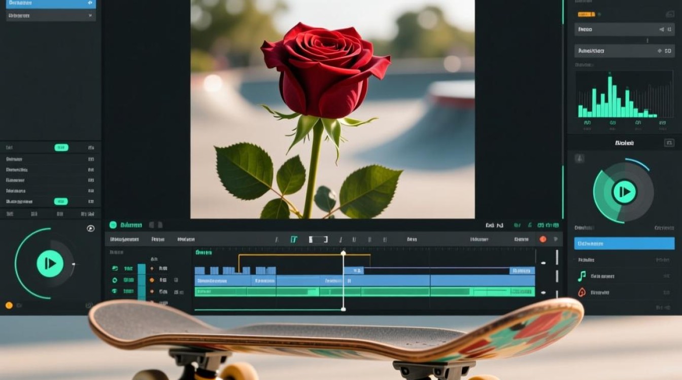The image size is (682, 380).
Task: Toggle the third track's green icon in track list
Action: coord(115,291)
